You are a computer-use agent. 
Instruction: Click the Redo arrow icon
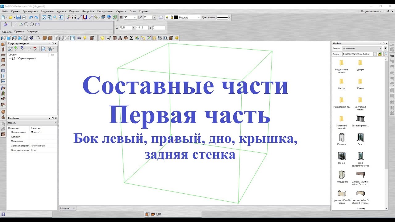[36, 18]
